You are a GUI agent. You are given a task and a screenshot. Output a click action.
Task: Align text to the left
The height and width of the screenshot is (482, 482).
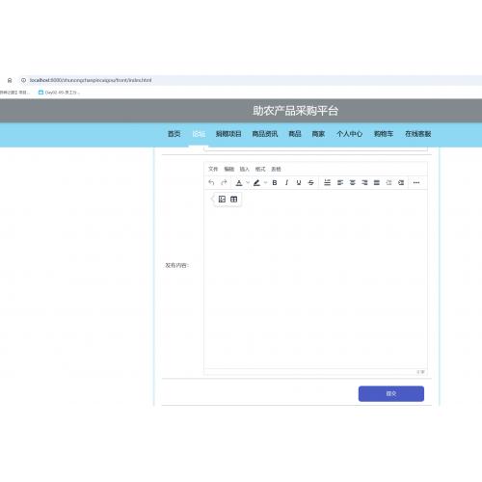(340, 182)
